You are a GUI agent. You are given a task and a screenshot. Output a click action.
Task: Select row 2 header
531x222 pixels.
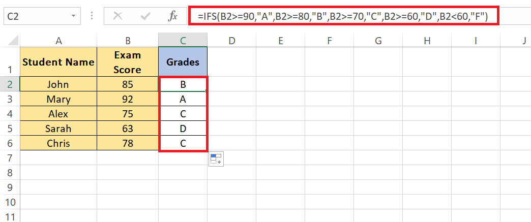(10, 84)
